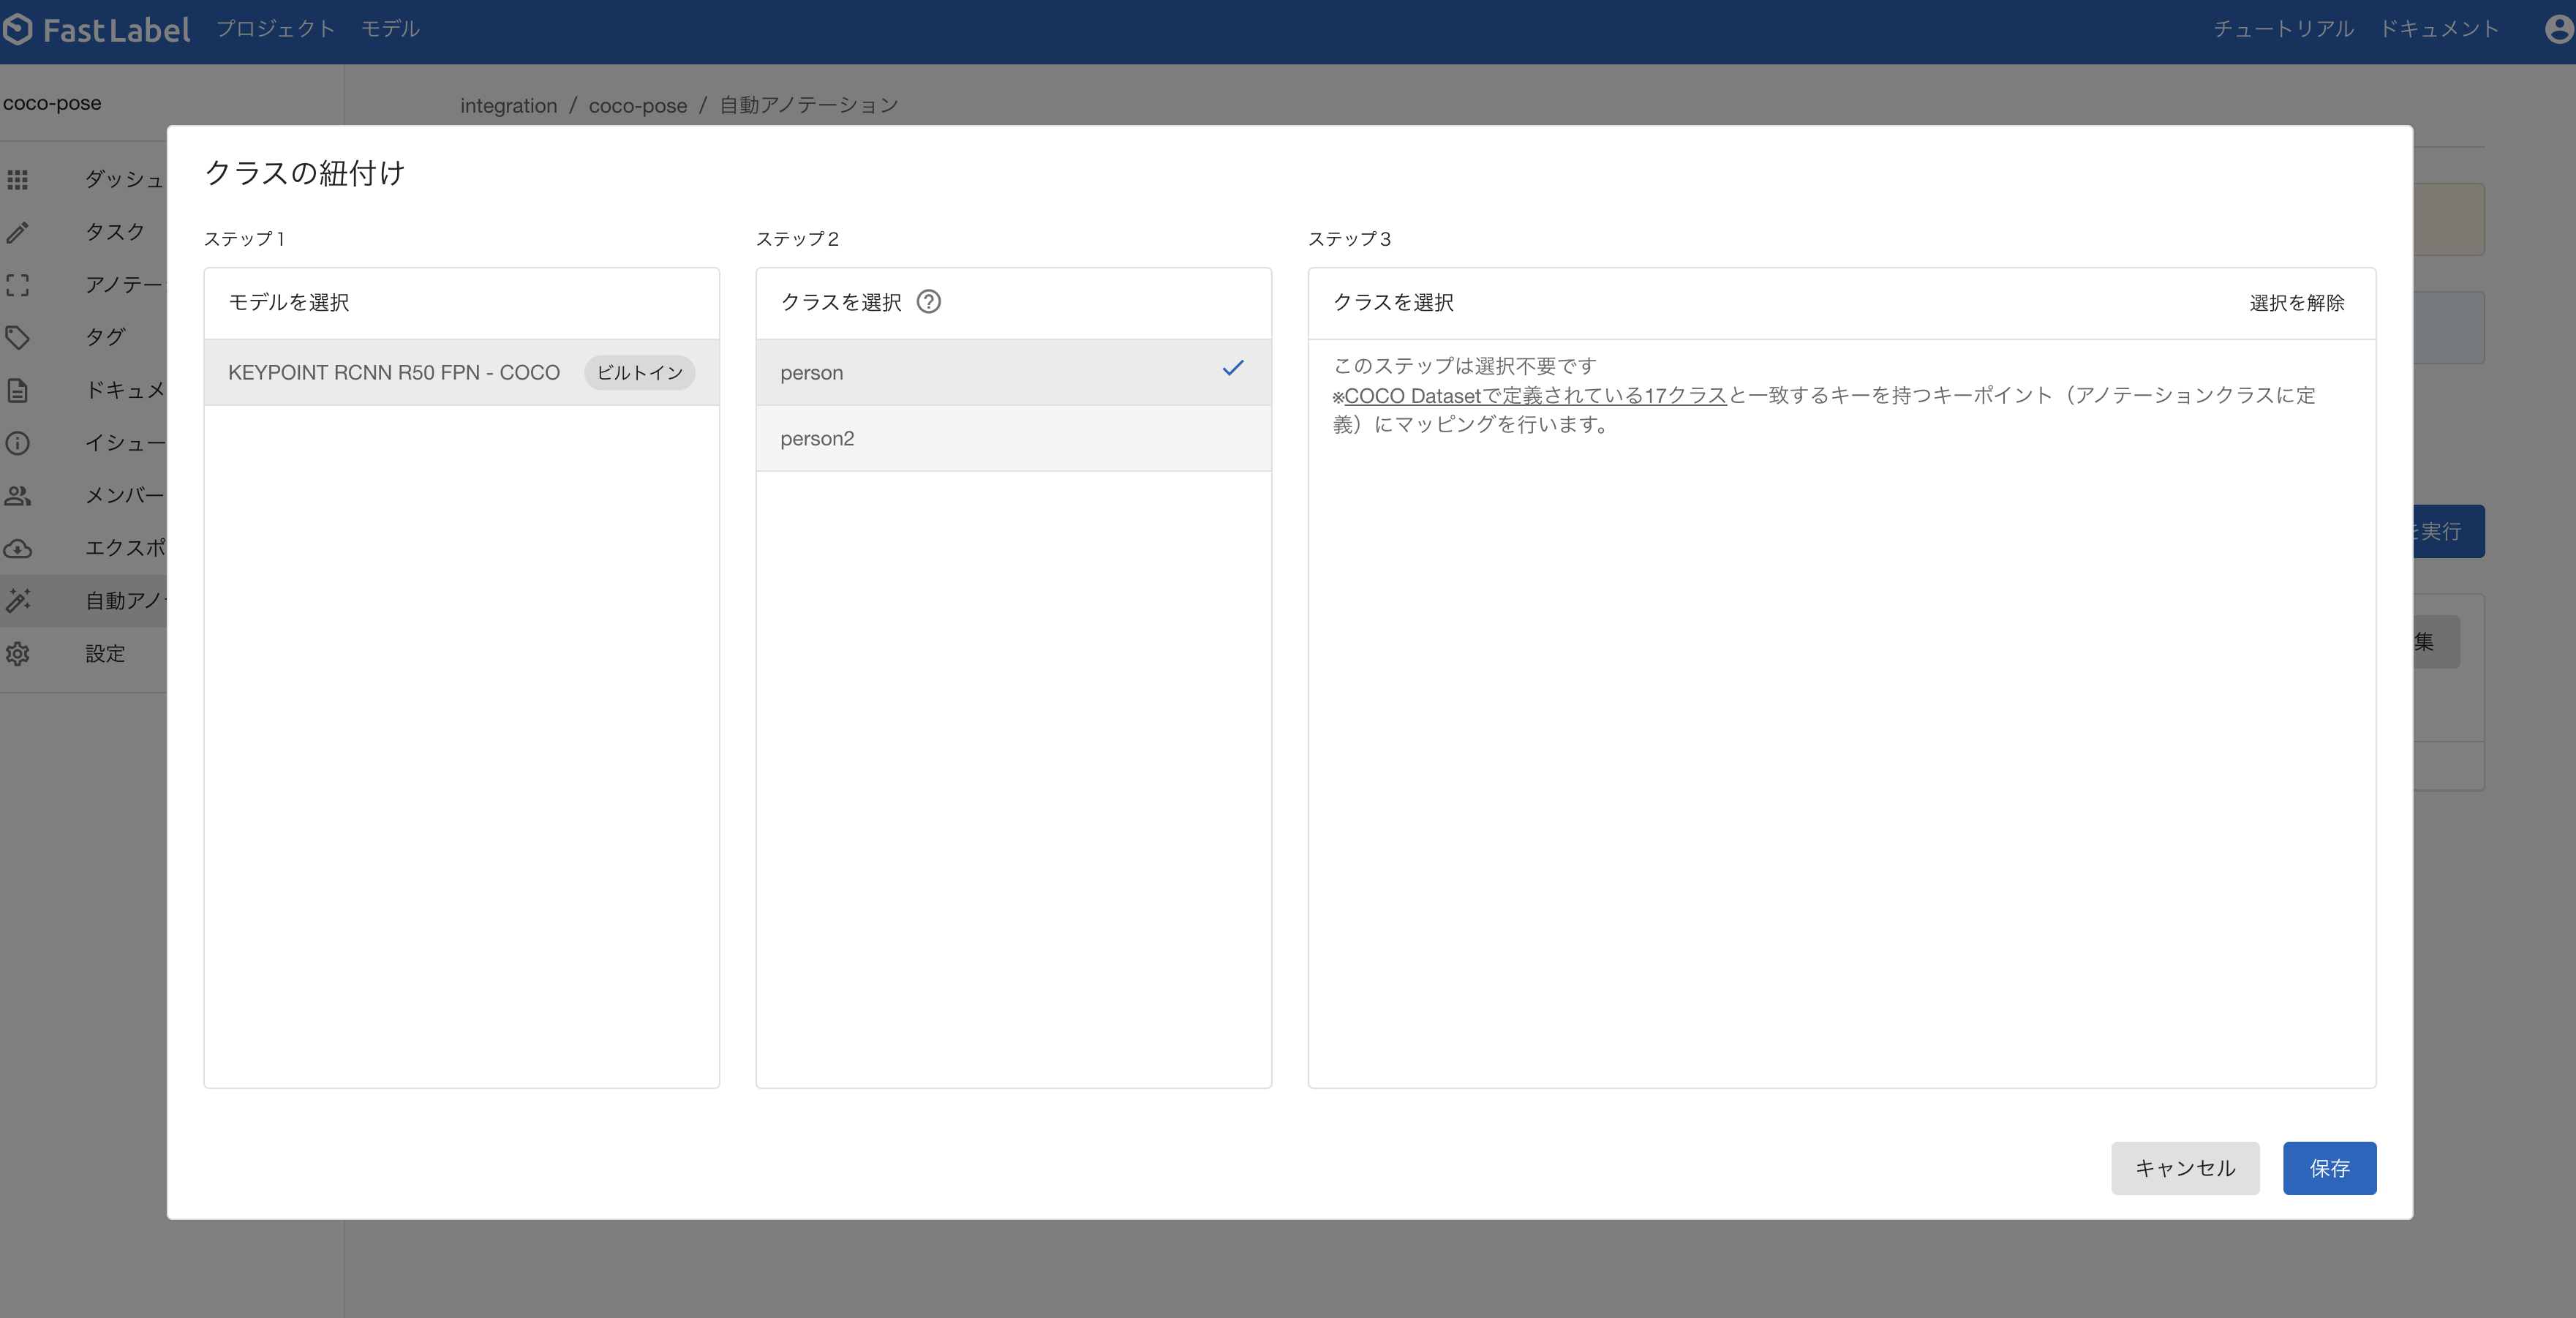Click the members people icon in sidebar

18,495
